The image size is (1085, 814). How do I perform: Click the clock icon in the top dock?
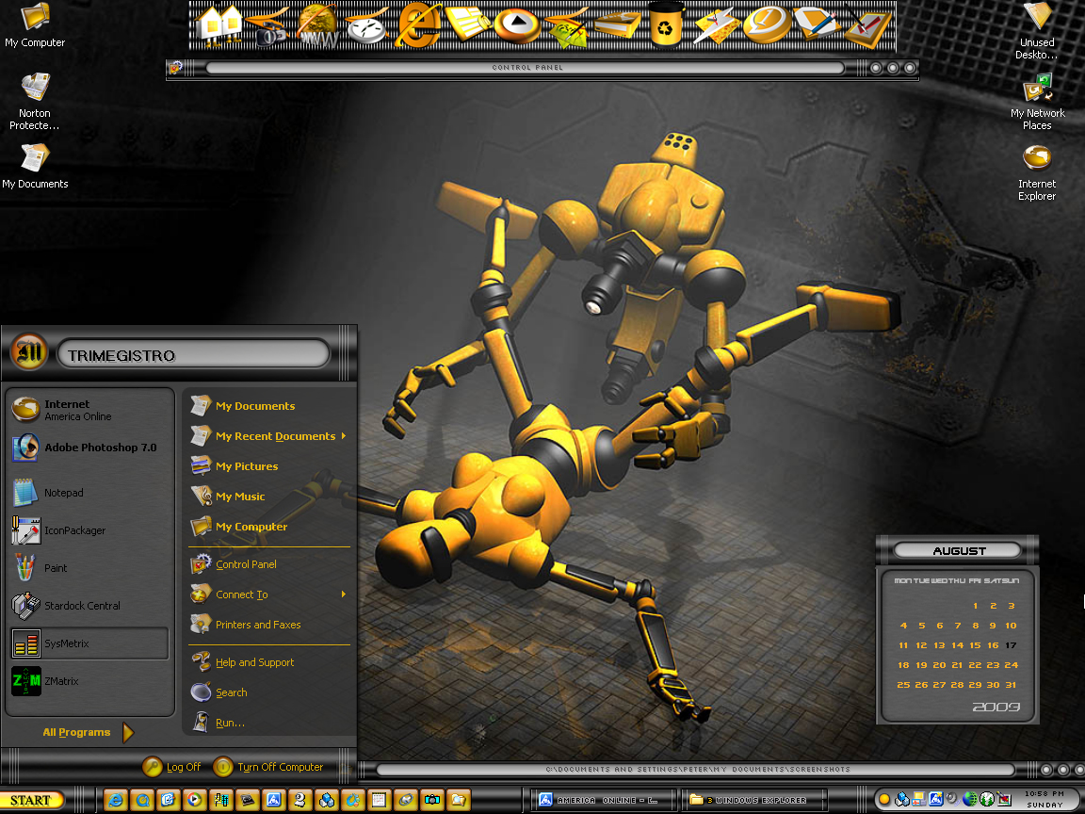tap(368, 27)
